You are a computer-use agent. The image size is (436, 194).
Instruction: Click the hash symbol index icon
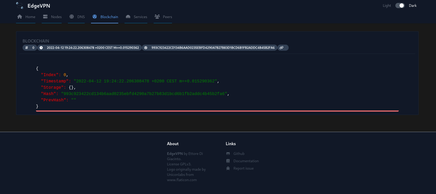[x=26, y=48]
